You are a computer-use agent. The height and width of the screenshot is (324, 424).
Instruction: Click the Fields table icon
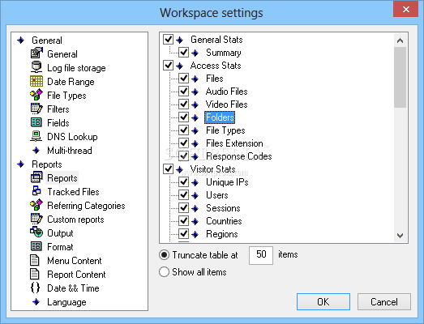point(36,122)
